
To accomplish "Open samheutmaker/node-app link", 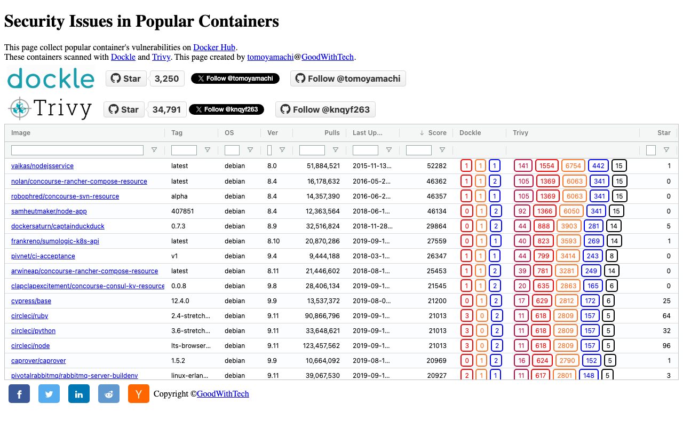I will (x=49, y=211).
